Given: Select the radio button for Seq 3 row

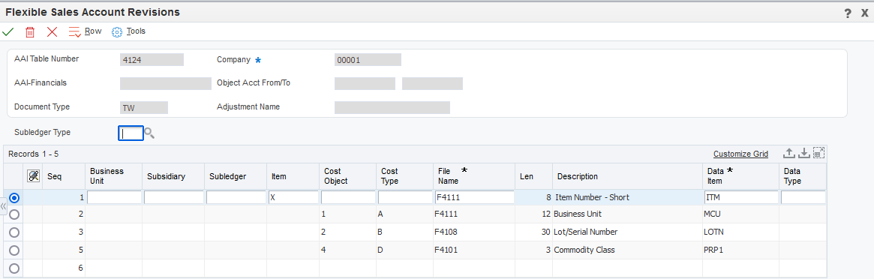Looking at the screenshot, I should pos(14,232).
